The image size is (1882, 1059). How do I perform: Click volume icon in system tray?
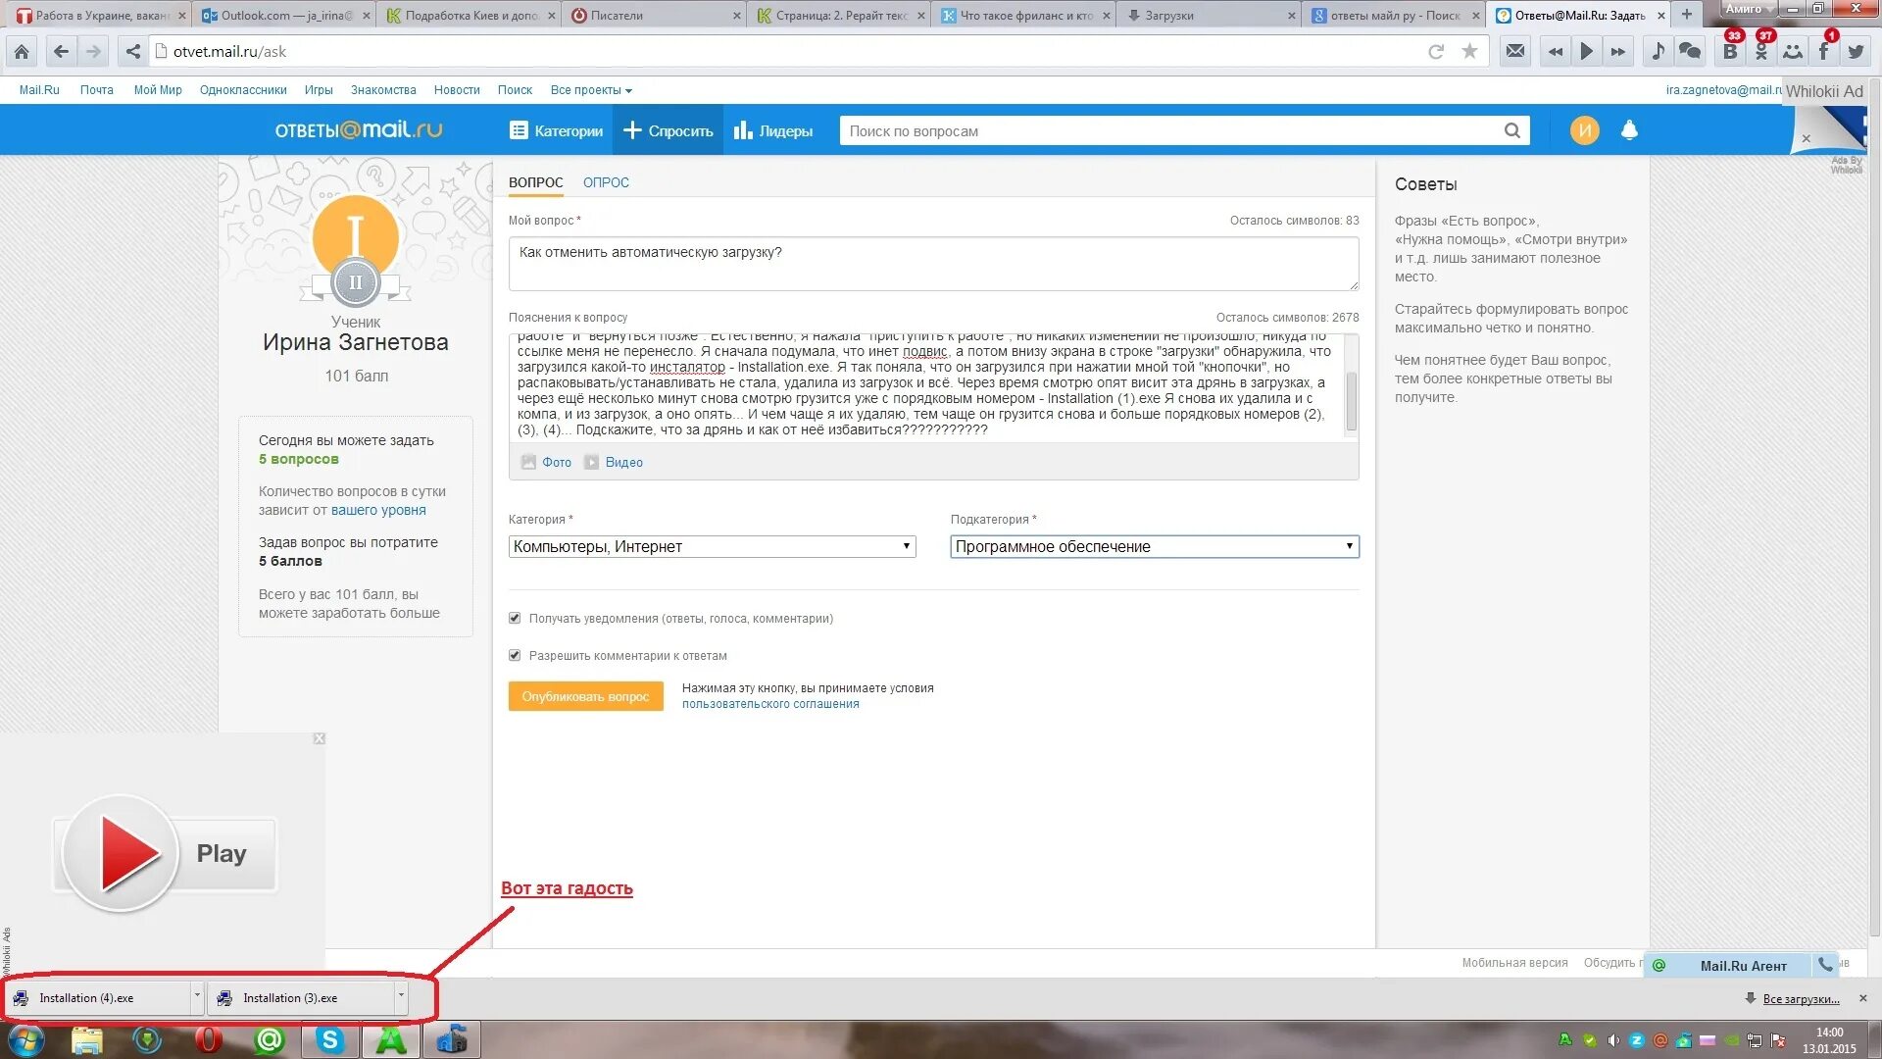1613,1040
